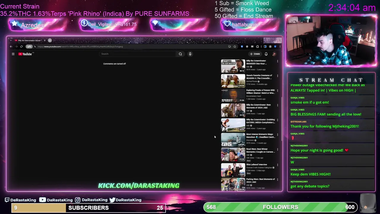This screenshot has width=380, height=214.
Task: Open Steve's Favorite Creatures of Season 4 title
Action: pos(259,77)
